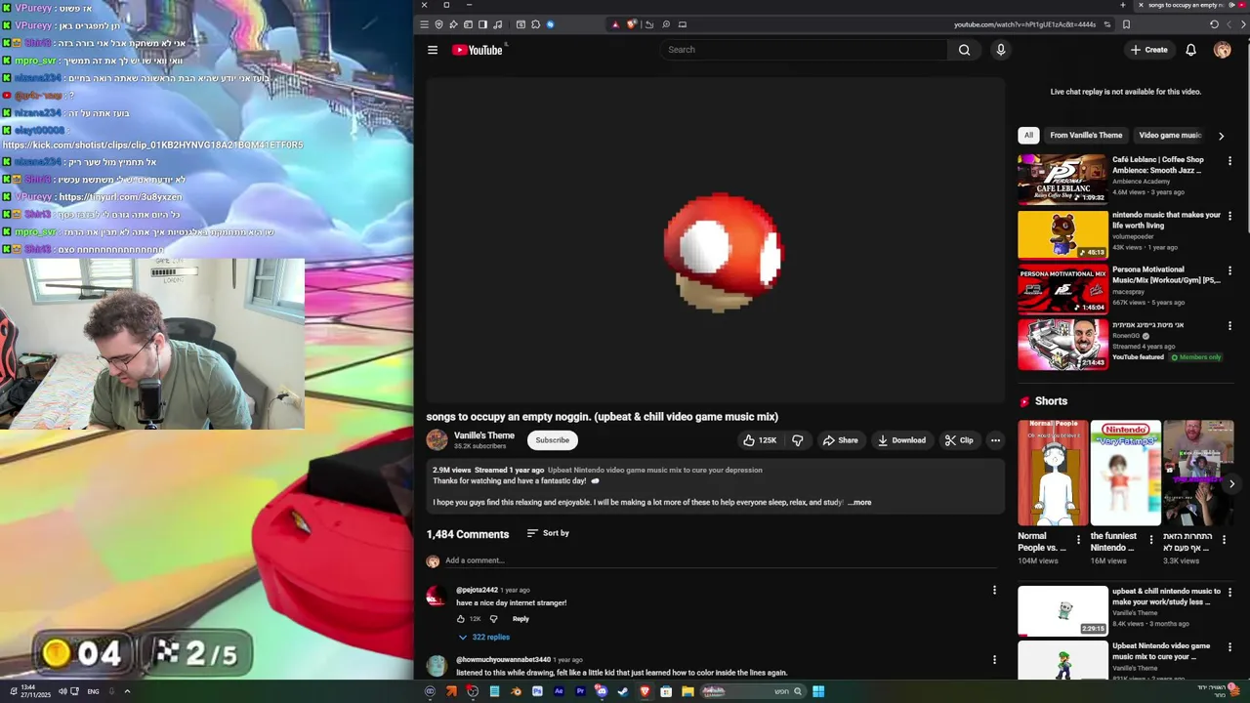Open options for Café Leblanc video
The height and width of the screenshot is (703, 1250).
pyautogui.click(x=1229, y=161)
